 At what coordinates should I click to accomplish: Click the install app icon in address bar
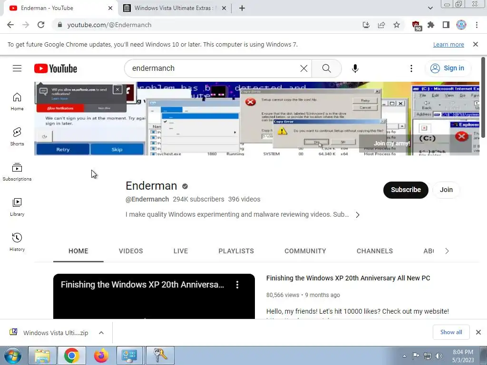366,25
